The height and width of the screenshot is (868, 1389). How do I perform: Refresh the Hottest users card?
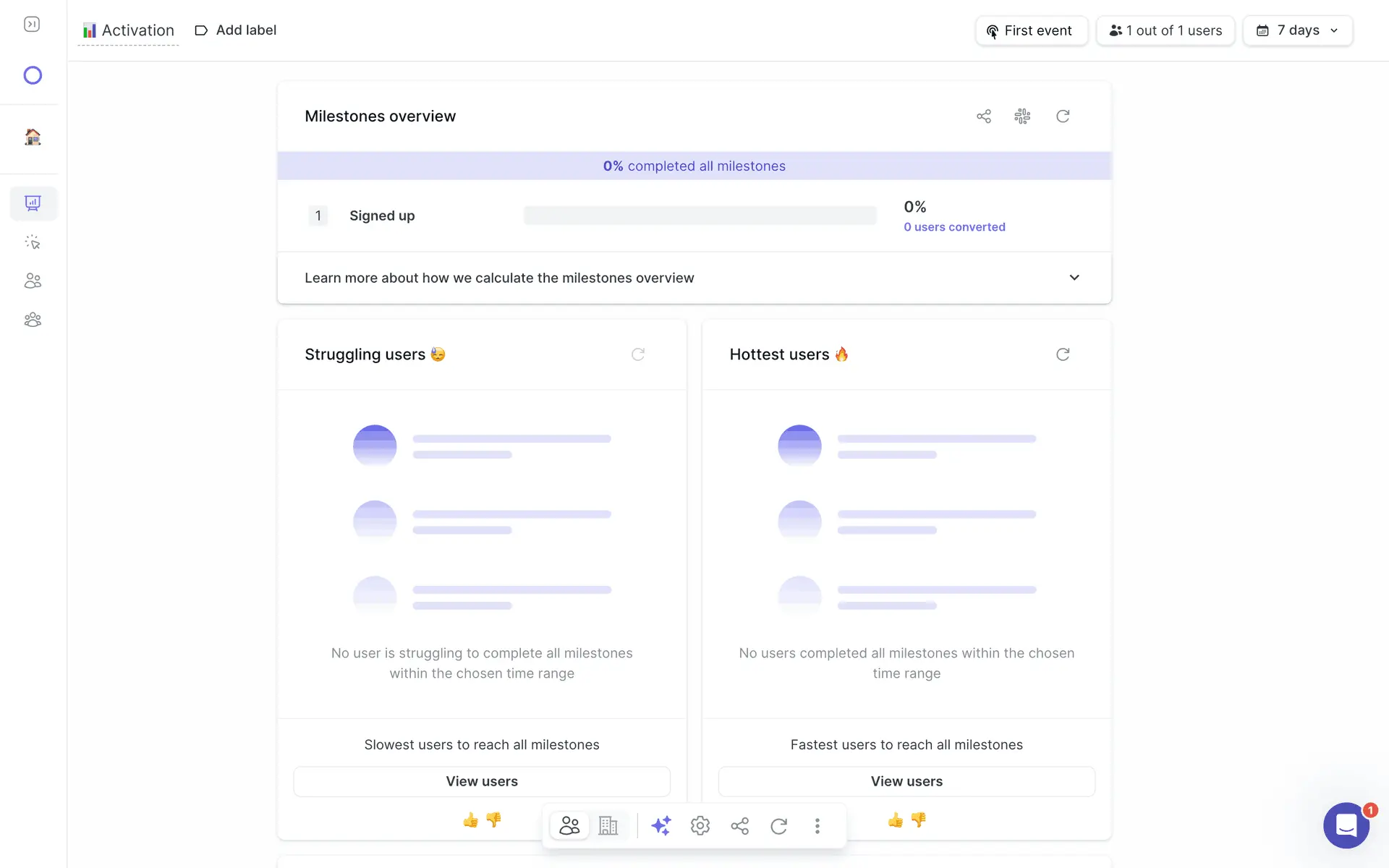point(1062,354)
